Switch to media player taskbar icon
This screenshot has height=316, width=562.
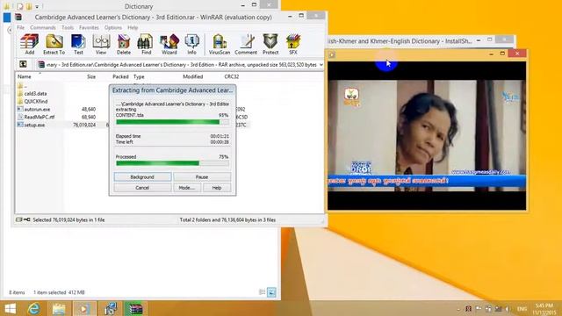84,308
